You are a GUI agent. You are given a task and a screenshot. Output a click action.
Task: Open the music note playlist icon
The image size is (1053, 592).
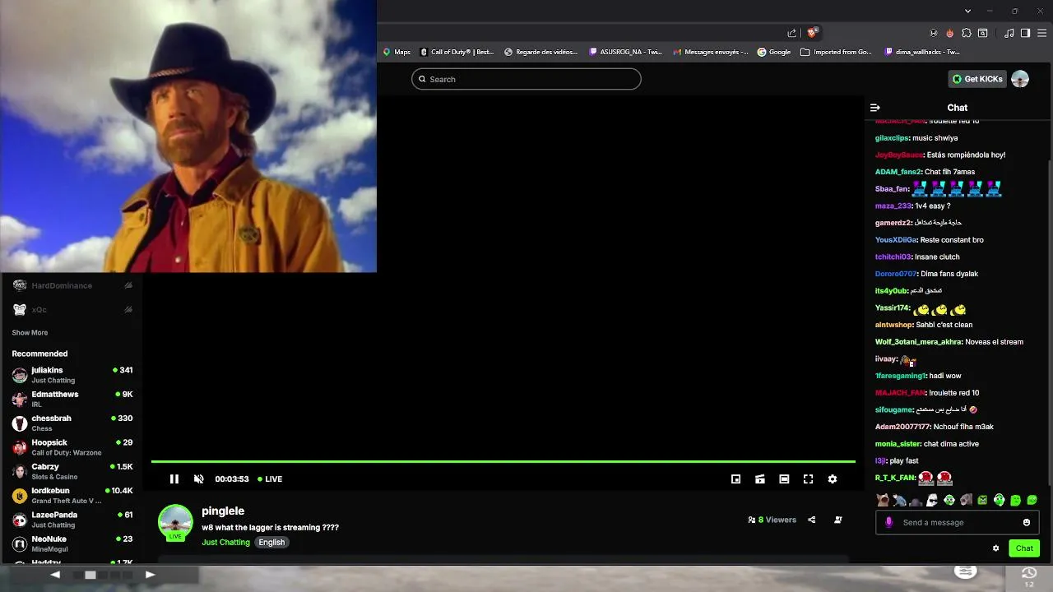pyautogui.click(x=1009, y=33)
